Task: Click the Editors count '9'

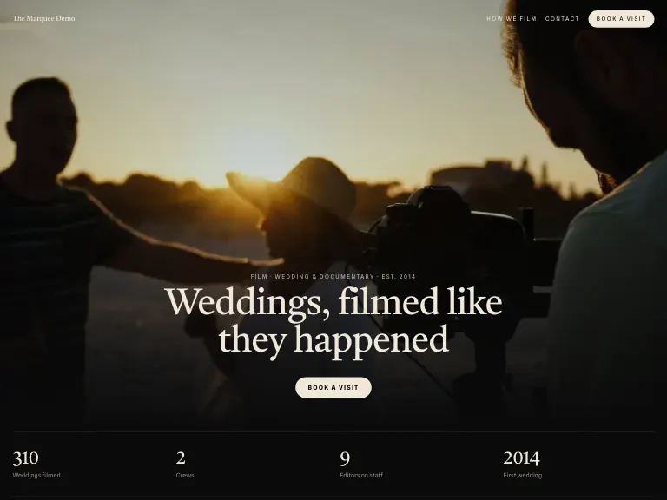Action: 345,458
